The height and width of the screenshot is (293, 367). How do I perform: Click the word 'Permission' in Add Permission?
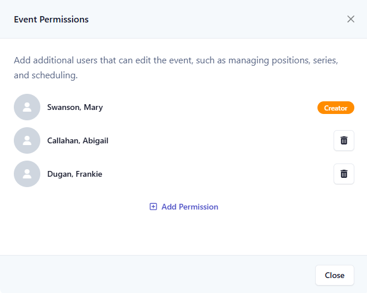198,207
